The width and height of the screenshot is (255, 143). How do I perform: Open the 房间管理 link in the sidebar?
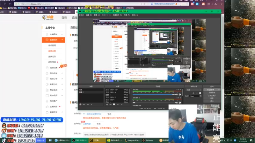tap(52, 45)
